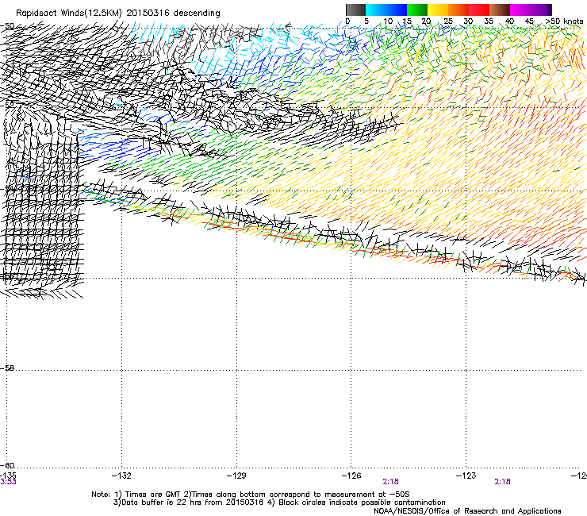Select the dark purple 45-50 knots band
This screenshot has height=516, width=587.
541,10
